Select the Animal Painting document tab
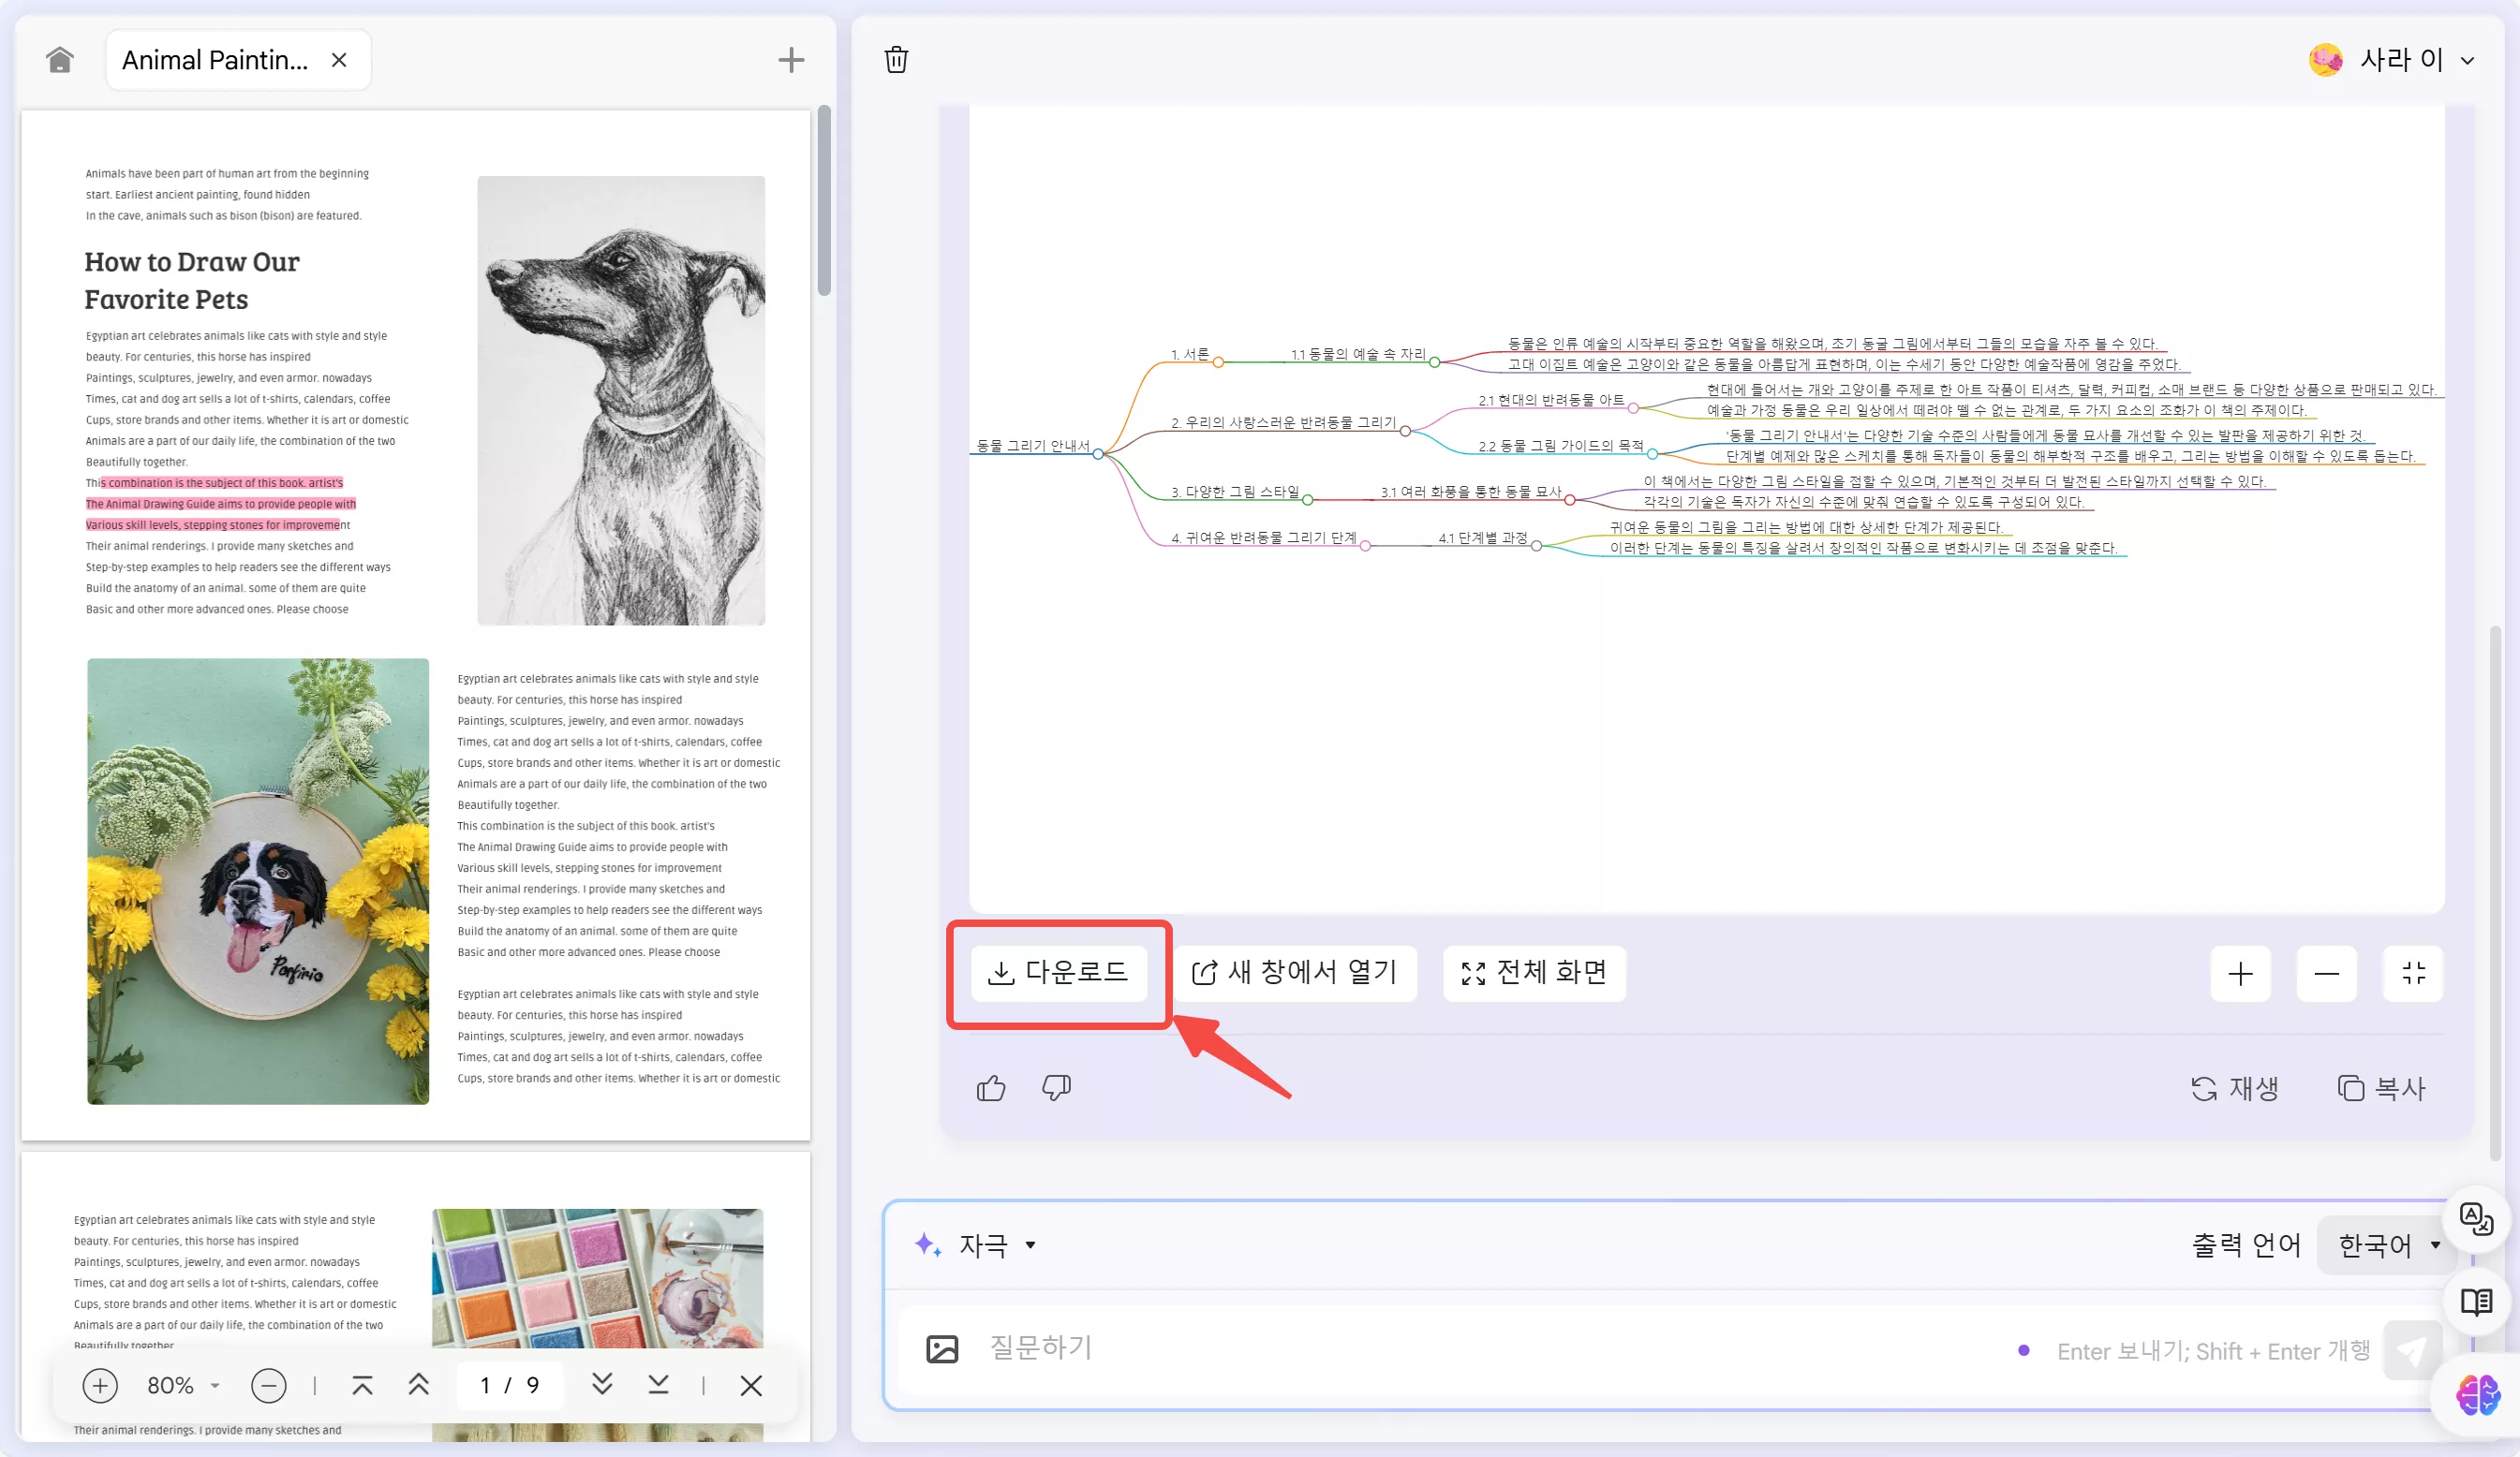 pos(238,60)
